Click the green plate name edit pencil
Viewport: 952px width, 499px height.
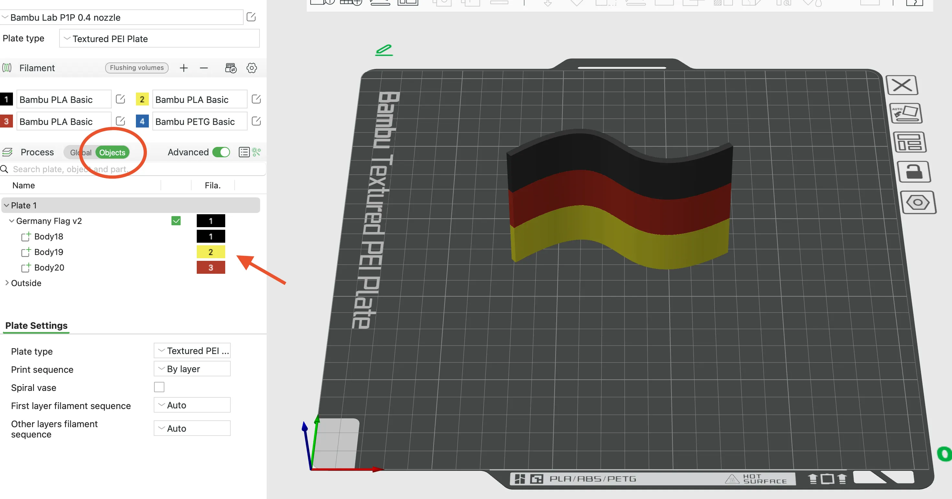click(x=384, y=50)
